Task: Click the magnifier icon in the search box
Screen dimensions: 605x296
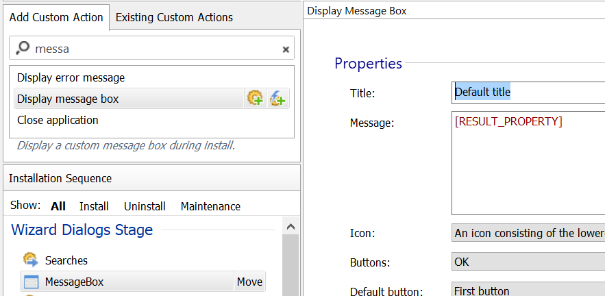Action: 23,48
